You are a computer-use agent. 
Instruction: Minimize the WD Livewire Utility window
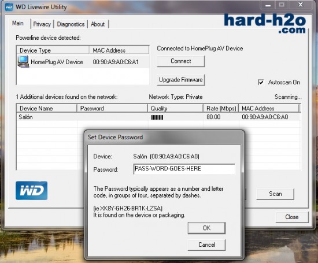pos(268,5)
